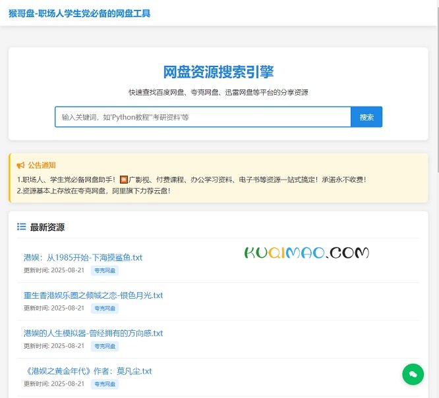Click the megaphone icon beside 公告通知

20,166
